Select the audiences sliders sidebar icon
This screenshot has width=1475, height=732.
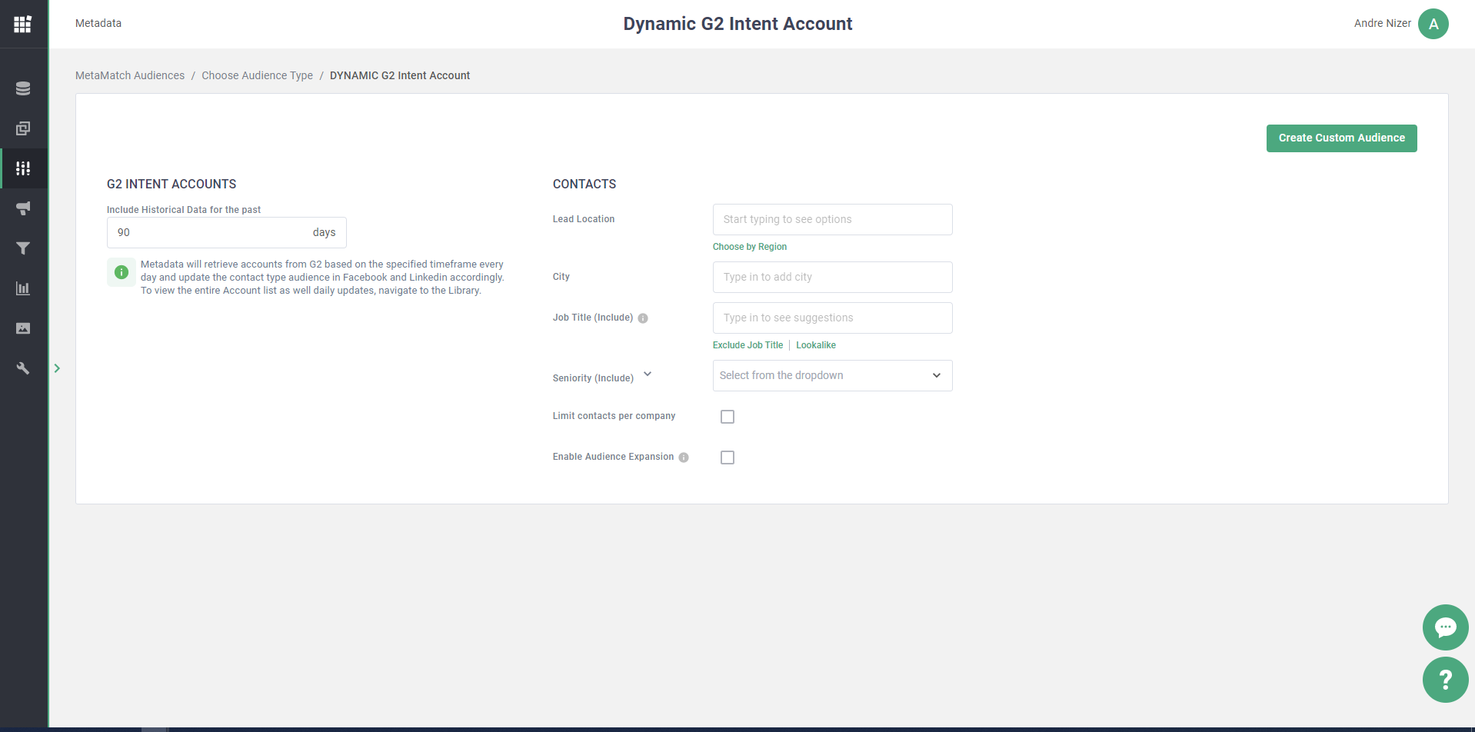23,168
